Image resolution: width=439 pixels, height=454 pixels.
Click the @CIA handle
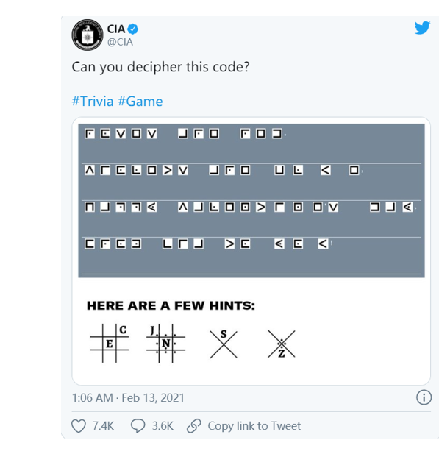point(120,42)
